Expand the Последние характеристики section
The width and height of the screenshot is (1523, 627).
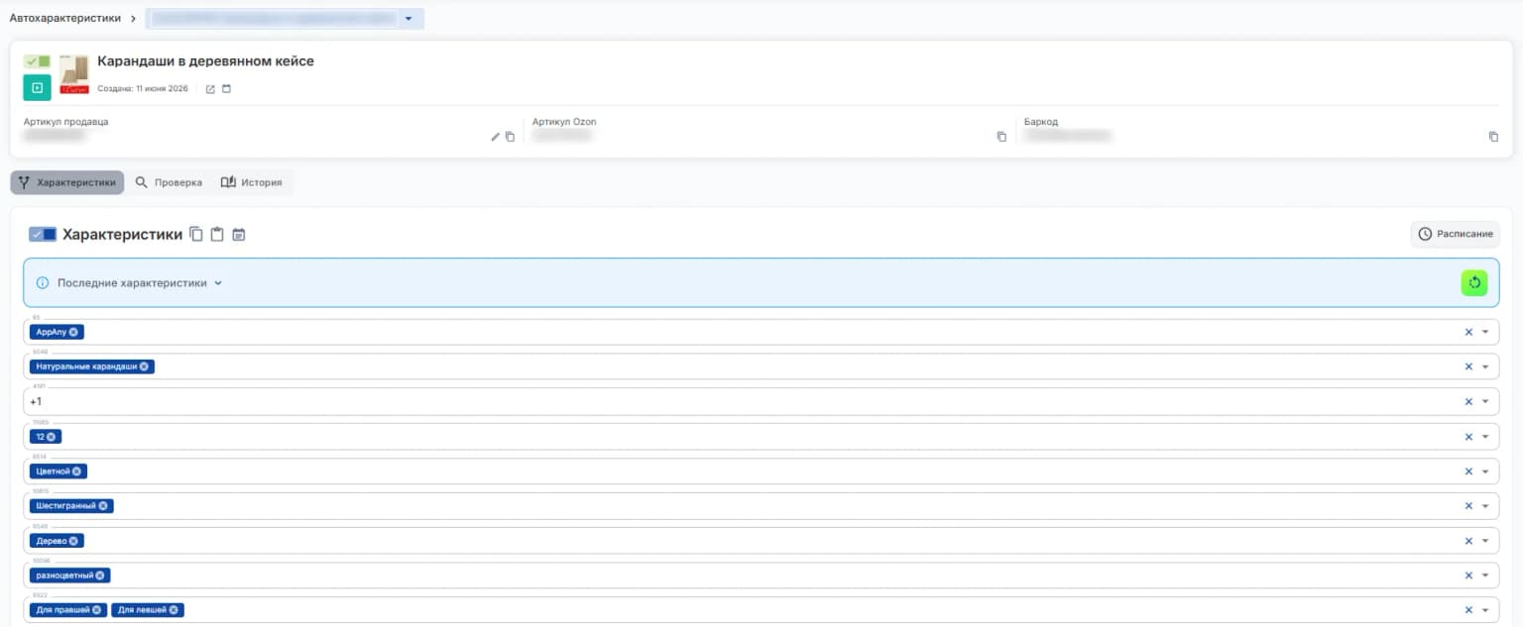(139, 283)
